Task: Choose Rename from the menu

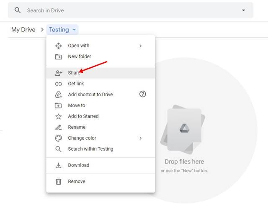Action: pos(100,127)
